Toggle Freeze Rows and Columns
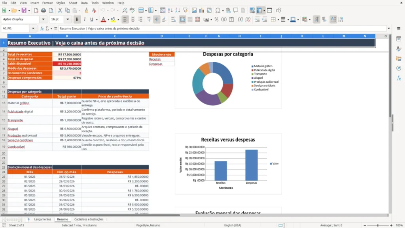Screen dimensions: 405x228 click(259, 10)
